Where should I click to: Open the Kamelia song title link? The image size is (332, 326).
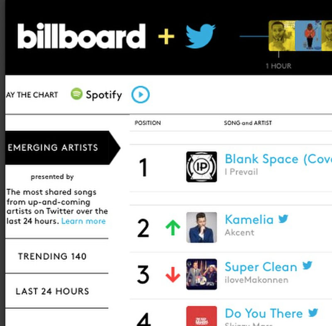pyautogui.click(x=249, y=220)
